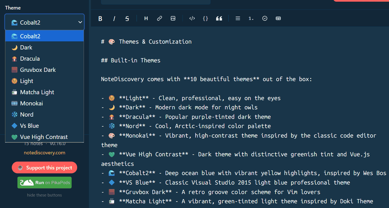
Task: Click the Bold formatting icon
Action: [x=100, y=19]
